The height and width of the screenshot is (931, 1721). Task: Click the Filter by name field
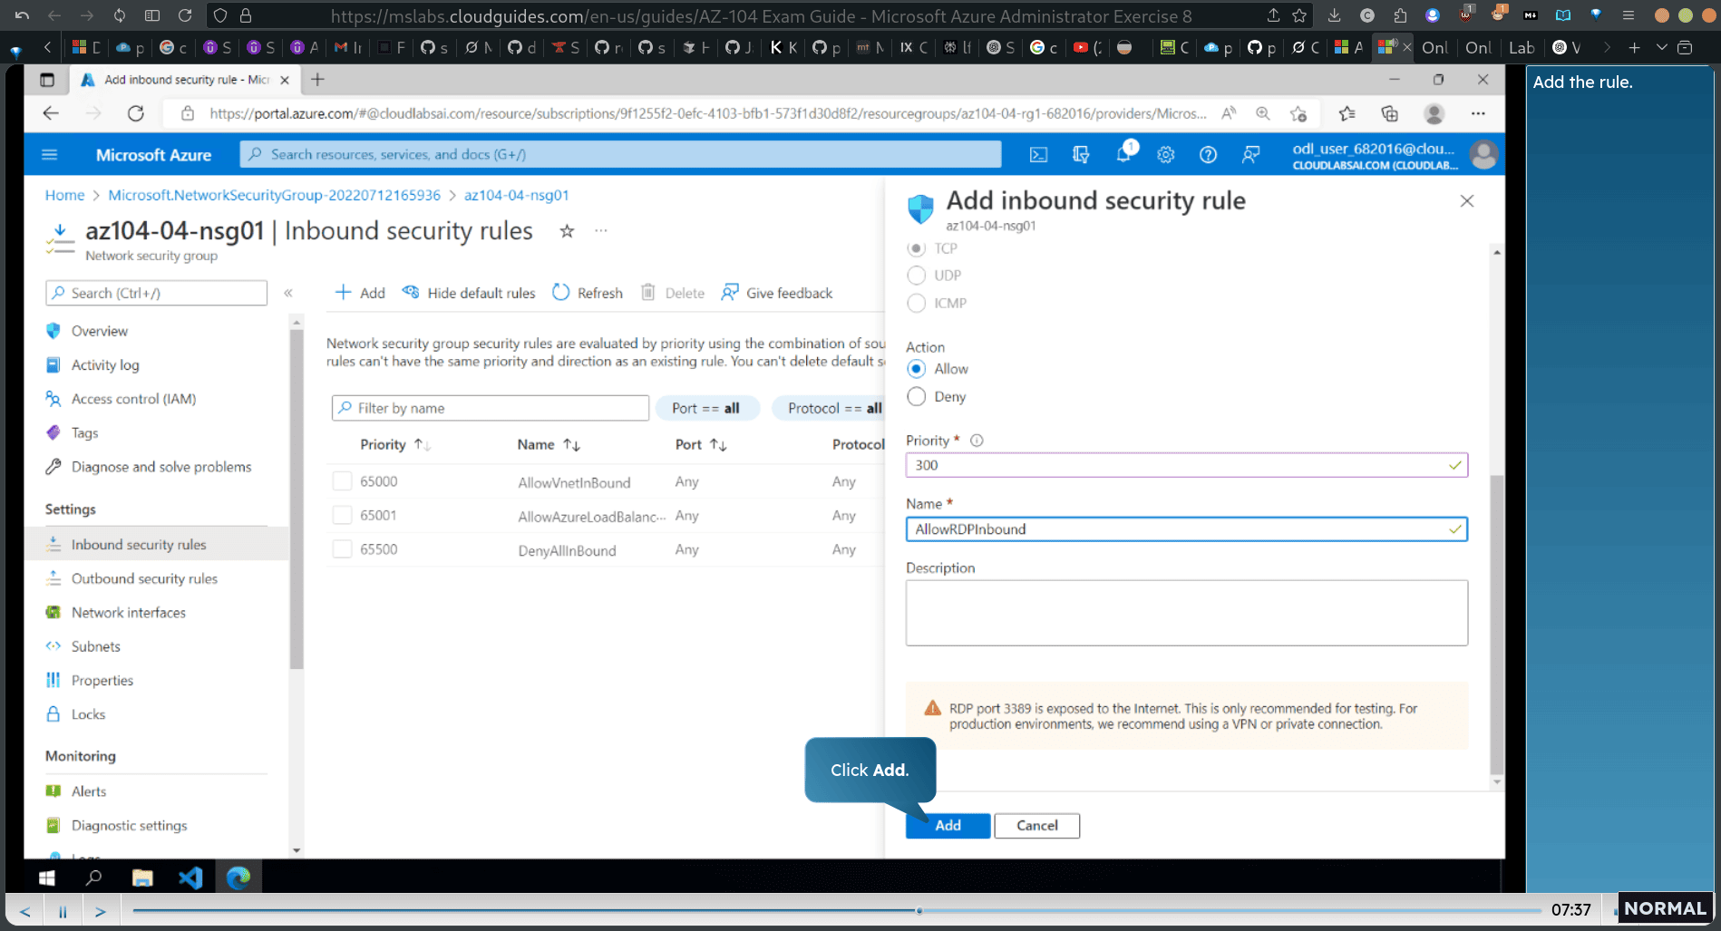pyautogui.click(x=491, y=409)
